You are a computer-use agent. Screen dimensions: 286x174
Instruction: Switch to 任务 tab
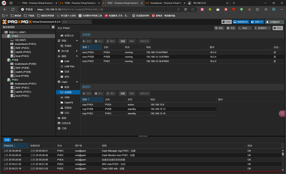click(x=7, y=140)
